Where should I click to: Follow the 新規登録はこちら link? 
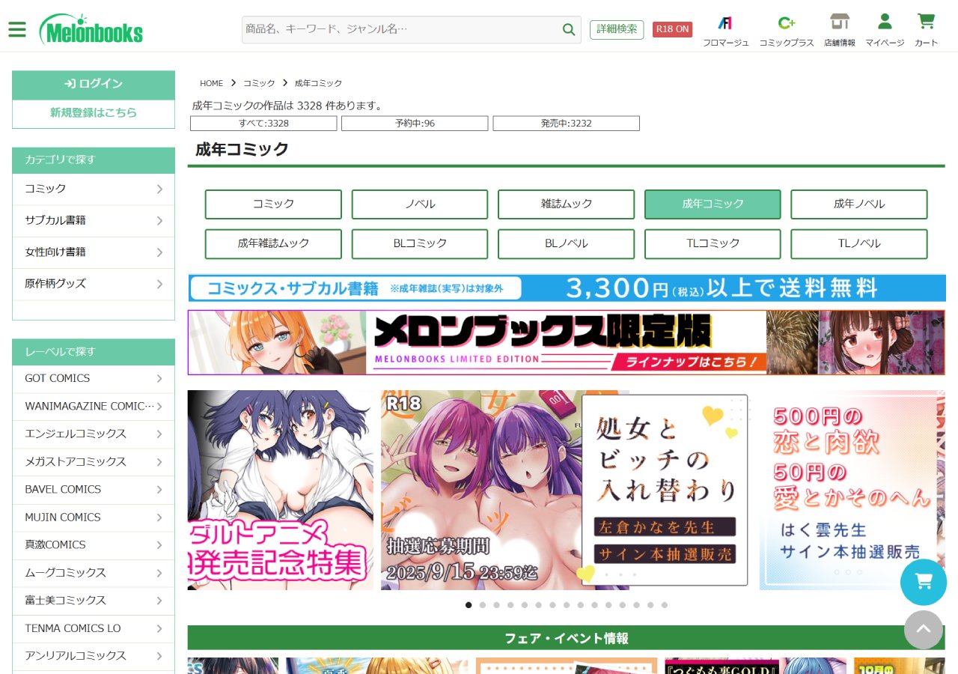coord(94,113)
